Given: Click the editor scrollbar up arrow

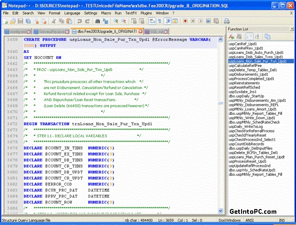Looking at the screenshot, I should point(220,39).
